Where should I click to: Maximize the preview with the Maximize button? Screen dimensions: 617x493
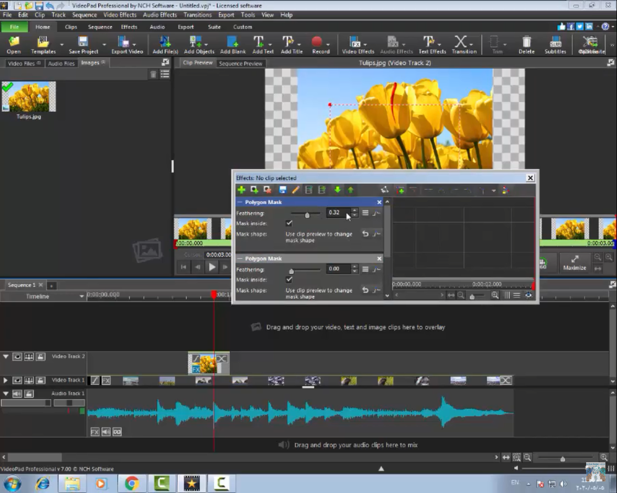tap(575, 262)
